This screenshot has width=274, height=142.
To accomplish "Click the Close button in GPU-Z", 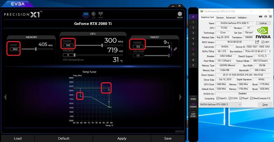I will point(265,105).
